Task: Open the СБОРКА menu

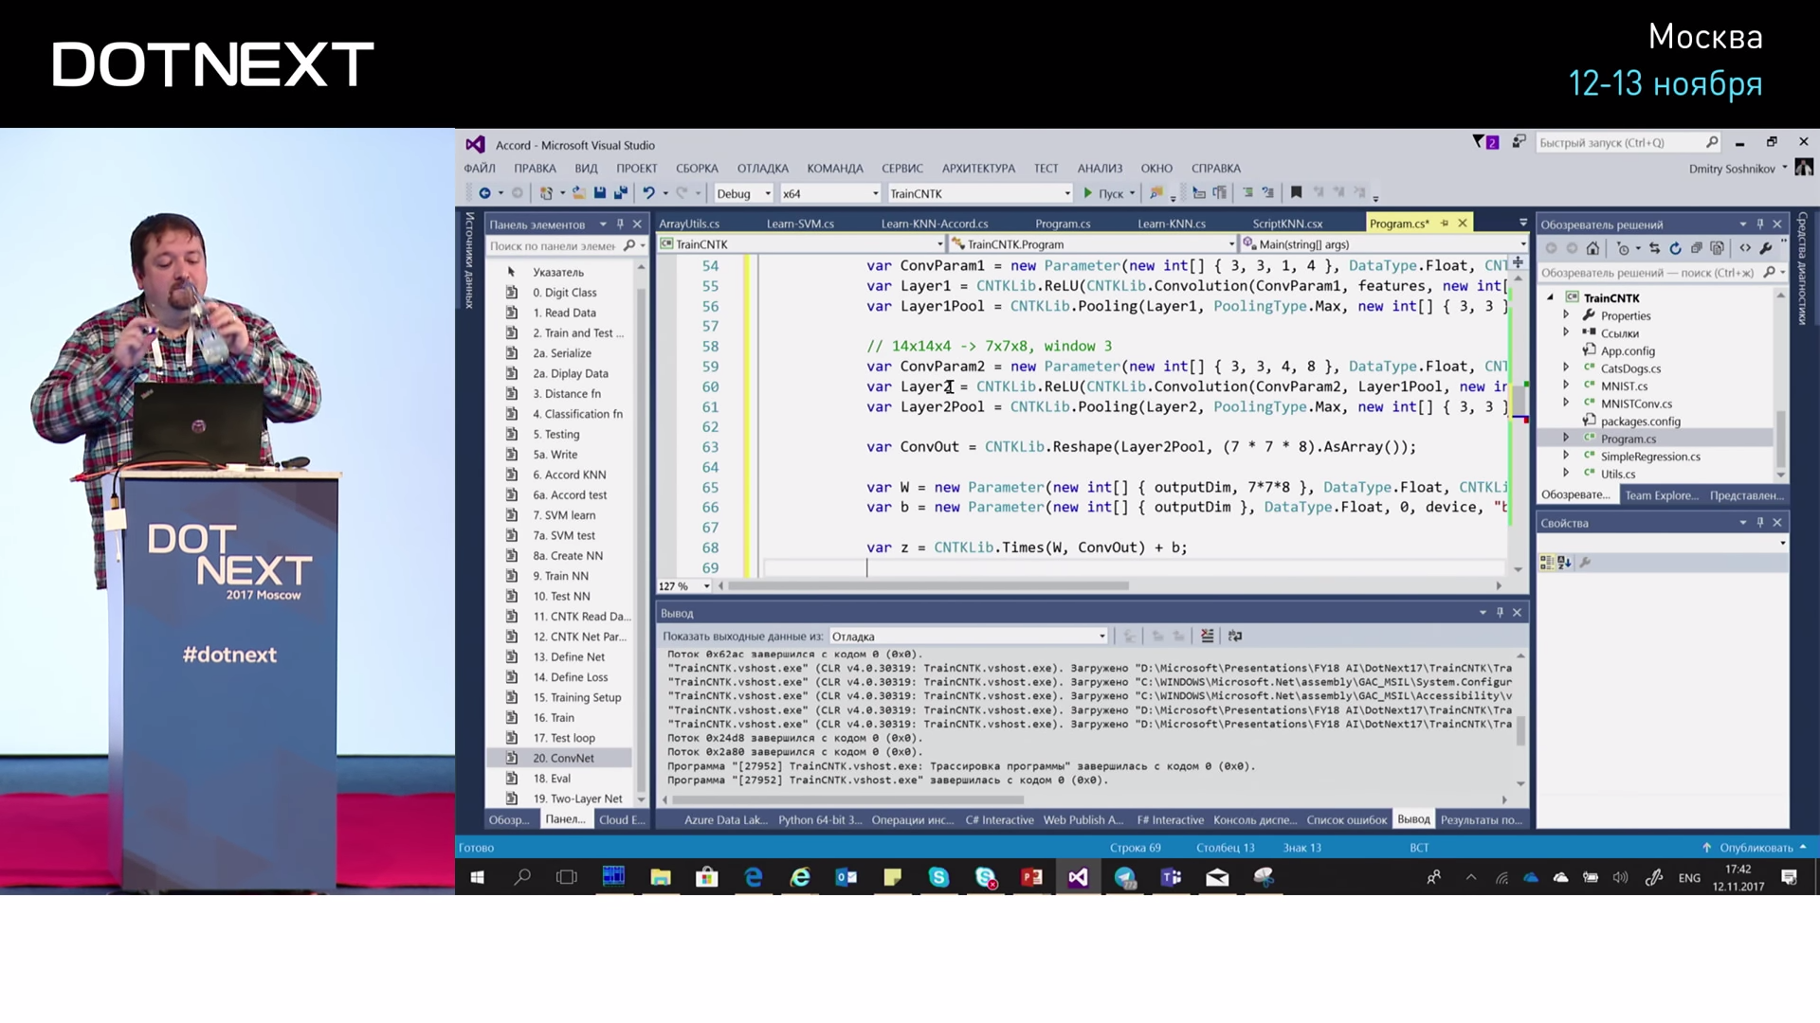Action: tap(697, 169)
